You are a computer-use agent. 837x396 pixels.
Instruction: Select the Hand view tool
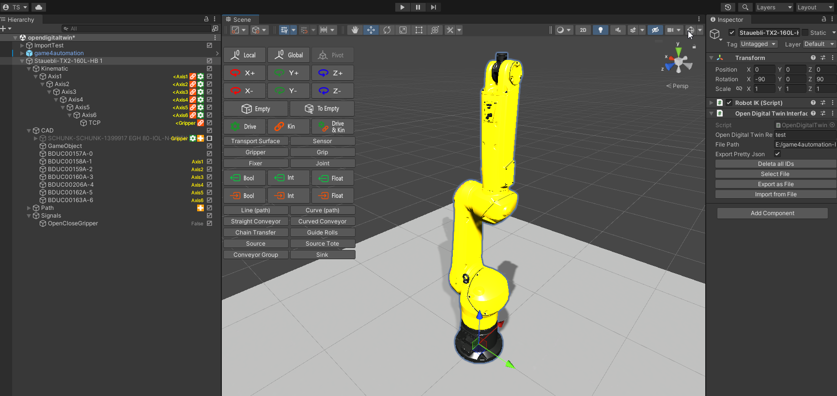tap(355, 30)
